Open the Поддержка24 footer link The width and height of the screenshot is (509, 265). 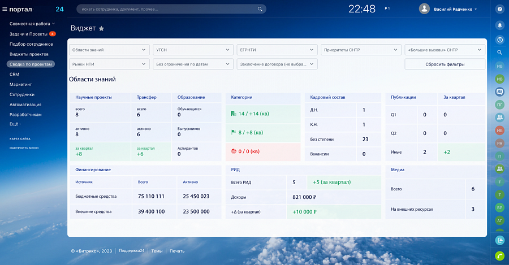pos(131,251)
